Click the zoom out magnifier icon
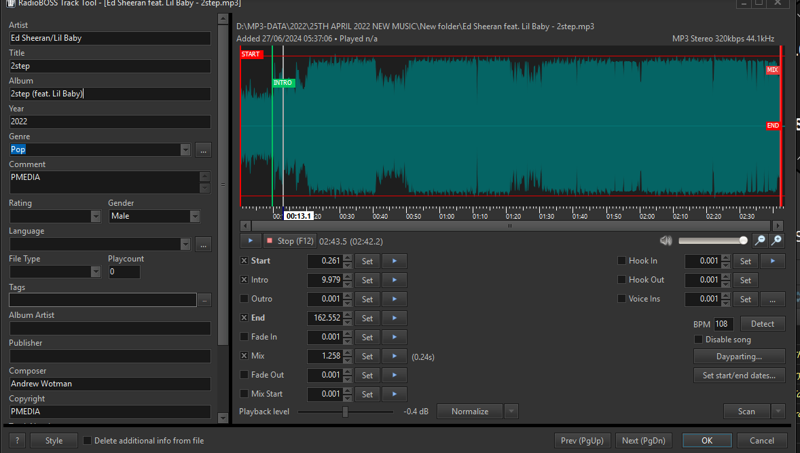 (x=761, y=240)
